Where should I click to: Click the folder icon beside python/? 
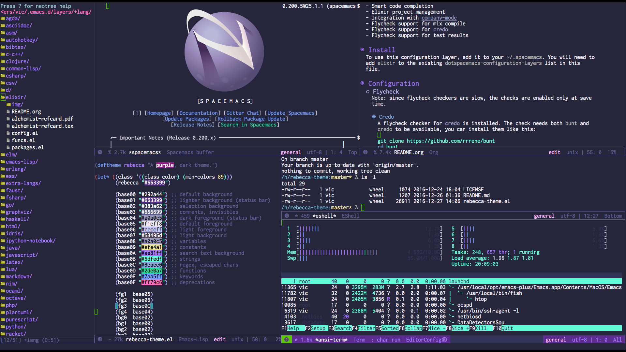point(3,327)
